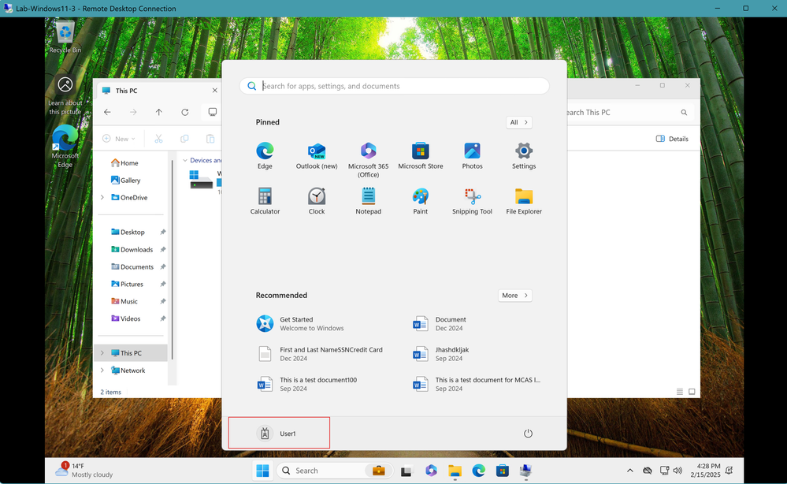Click the Start menu search field
Screen dimensions: 787x484
click(394, 86)
